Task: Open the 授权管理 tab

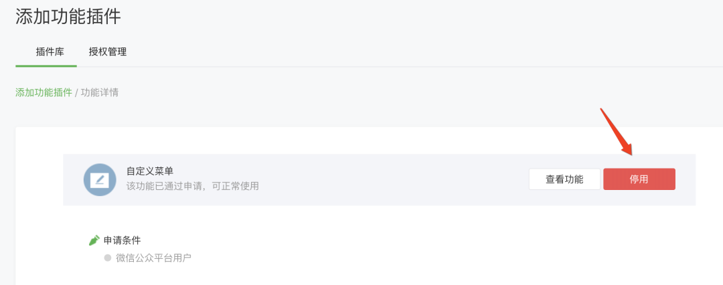Action: (x=107, y=52)
